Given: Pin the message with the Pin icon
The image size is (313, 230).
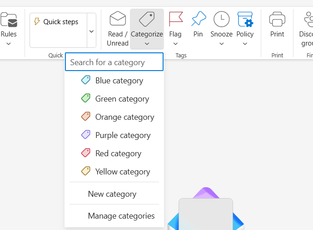Looking at the screenshot, I should pos(199,19).
